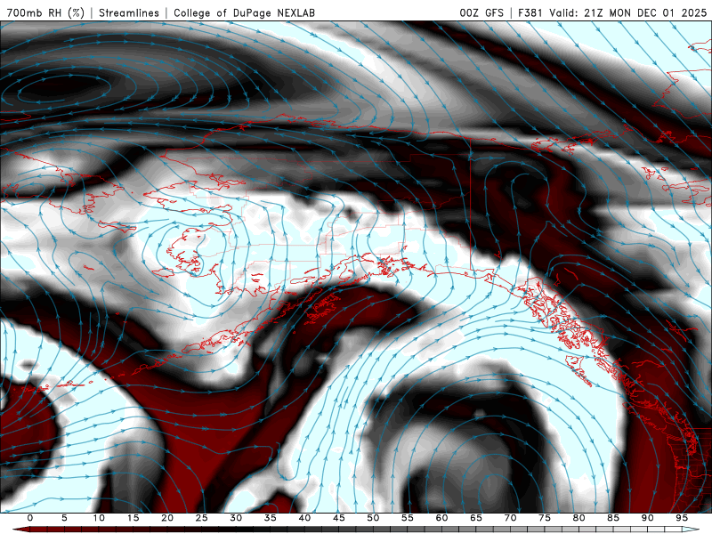Click the "F381" forecast hour label

click(530, 12)
